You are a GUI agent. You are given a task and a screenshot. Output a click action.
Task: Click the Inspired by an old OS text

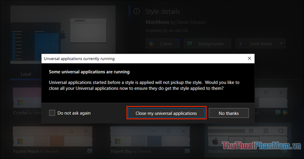[167, 31]
